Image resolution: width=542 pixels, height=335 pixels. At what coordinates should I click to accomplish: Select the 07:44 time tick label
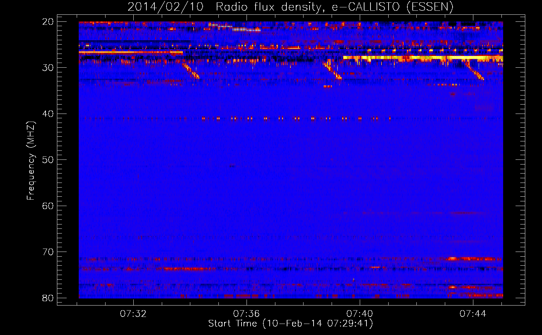(473, 314)
